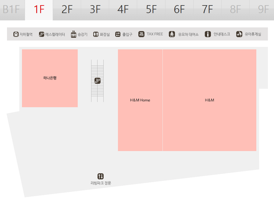Click the 승강기 legend text

(83, 34)
